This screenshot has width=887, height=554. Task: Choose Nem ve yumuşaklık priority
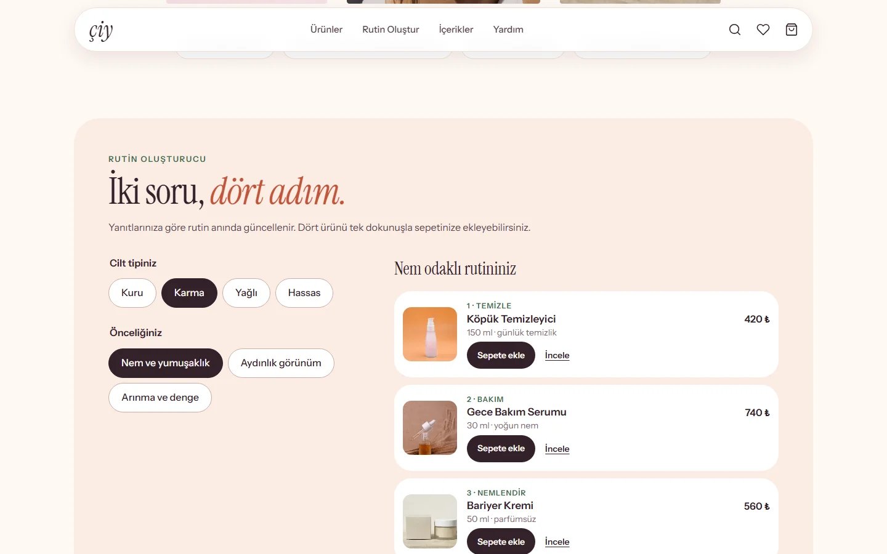(166, 363)
